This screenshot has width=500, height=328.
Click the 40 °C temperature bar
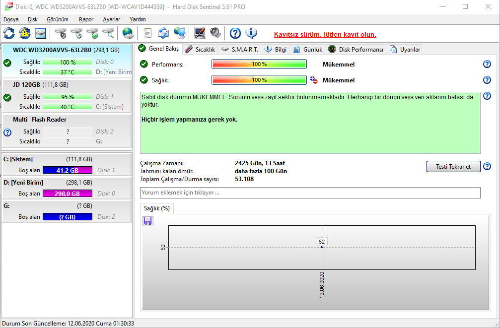(68, 107)
